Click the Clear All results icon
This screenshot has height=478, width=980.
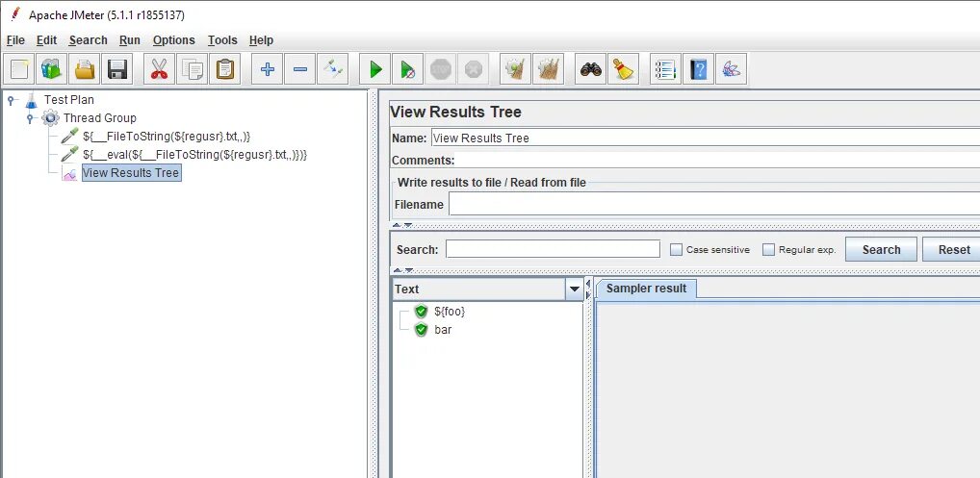point(548,68)
